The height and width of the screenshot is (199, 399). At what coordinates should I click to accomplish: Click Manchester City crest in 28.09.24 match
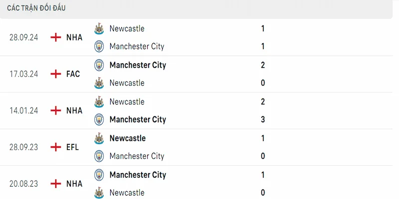click(x=99, y=46)
